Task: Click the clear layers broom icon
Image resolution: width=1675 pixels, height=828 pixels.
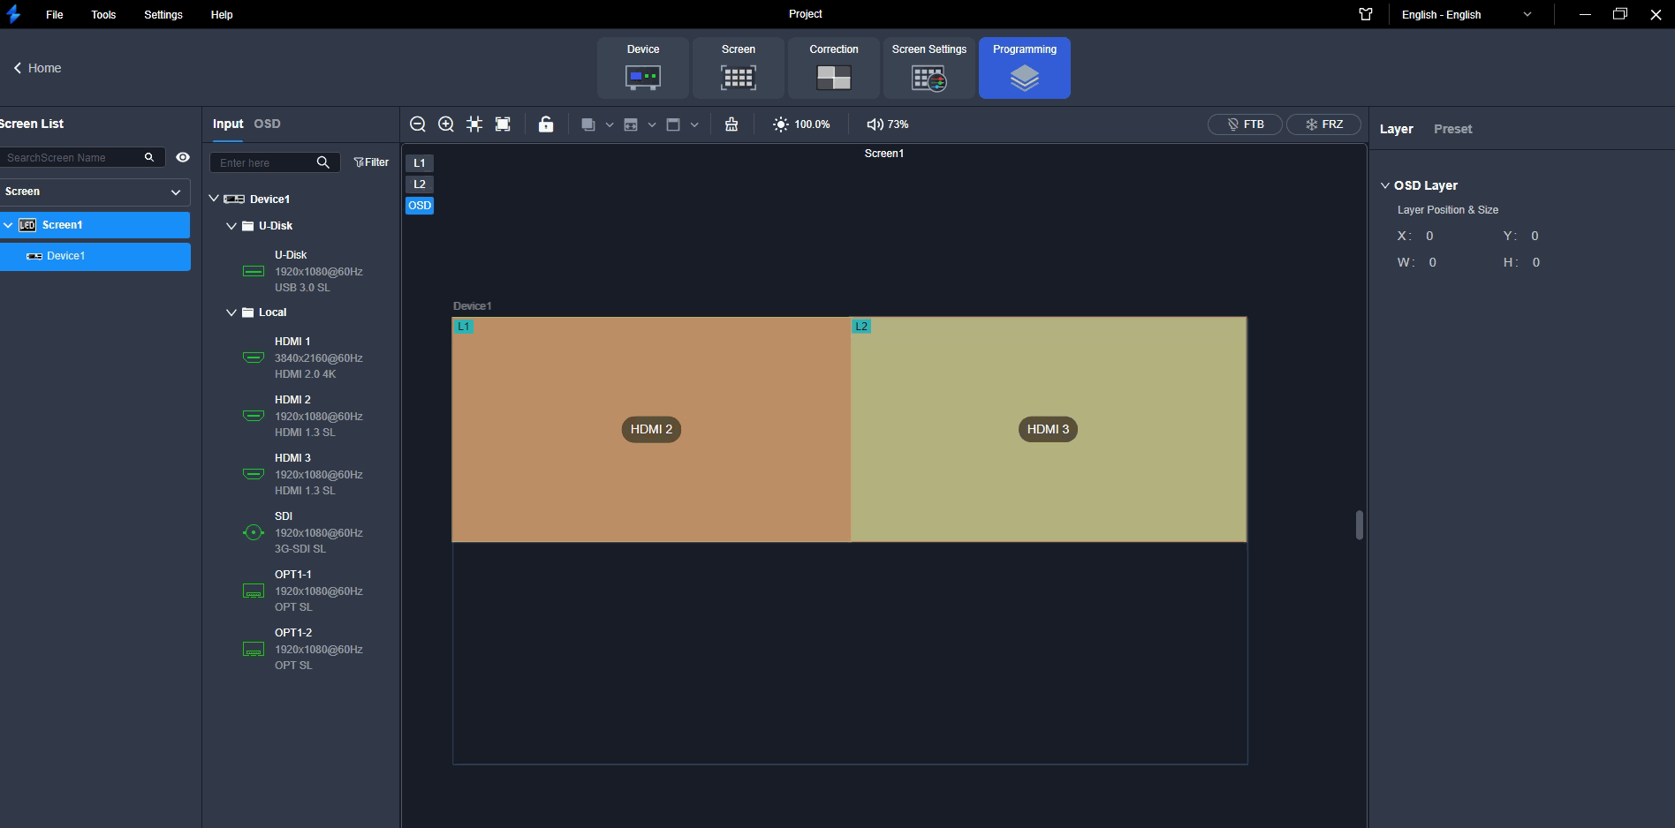Action: [x=731, y=124]
